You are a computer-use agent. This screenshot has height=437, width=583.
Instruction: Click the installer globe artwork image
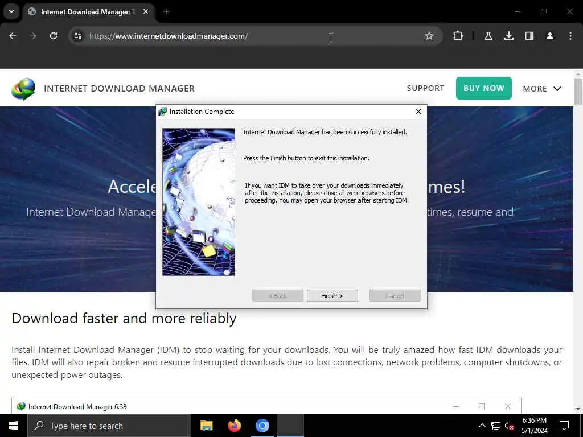click(x=199, y=202)
